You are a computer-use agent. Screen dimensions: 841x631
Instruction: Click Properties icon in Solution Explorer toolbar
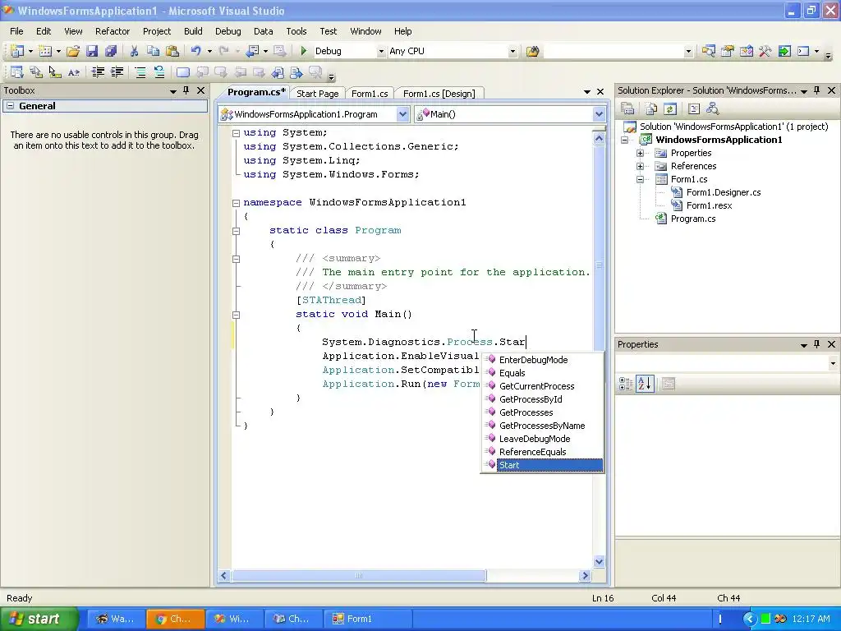pos(627,109)
